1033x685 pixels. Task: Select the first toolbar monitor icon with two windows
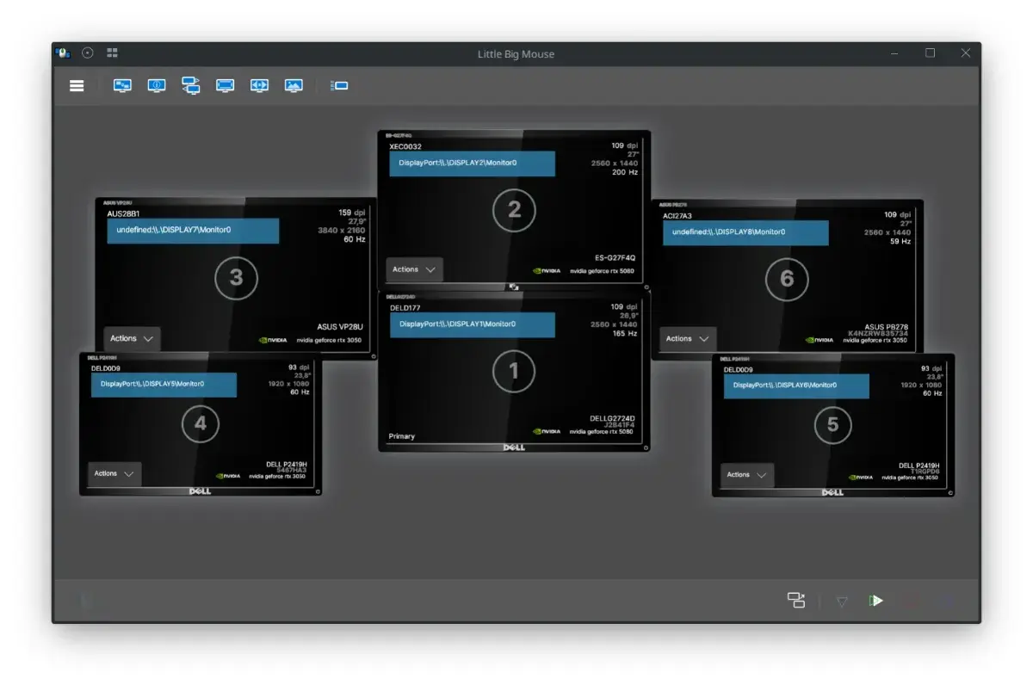(122, 86)
